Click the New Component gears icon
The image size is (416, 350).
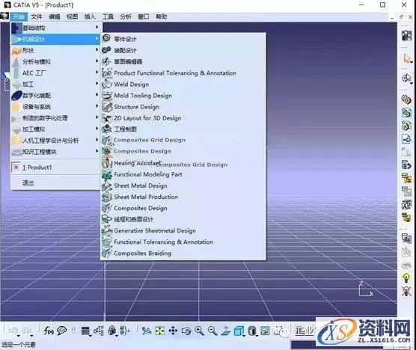pos(406,99)
